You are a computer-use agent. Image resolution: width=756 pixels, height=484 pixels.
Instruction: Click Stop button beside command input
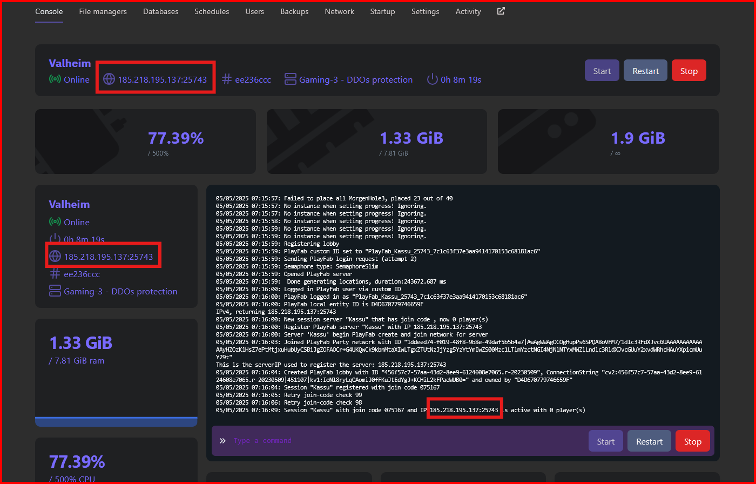[x=692, y=441]
